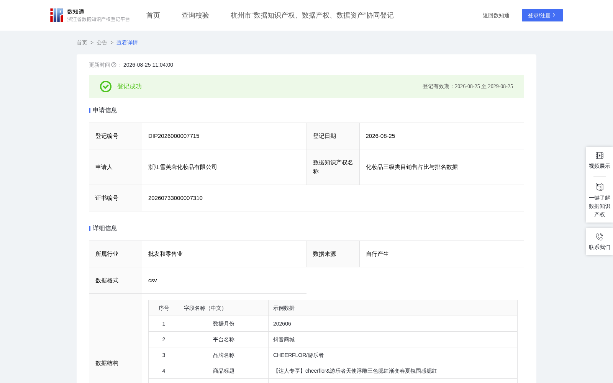Open the 查询校验 menu item
The image size is (613, 383).
(195, 15)
